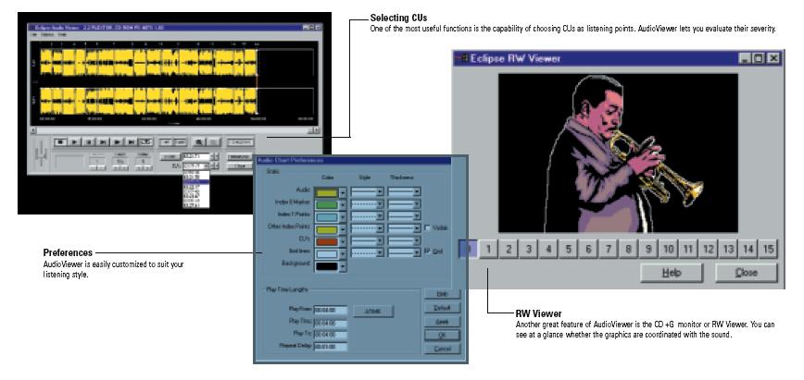The width and height of the screenshot is (804, 380).
Task: Open the Audio color dropdown arrow
Action: coord(343,192)
